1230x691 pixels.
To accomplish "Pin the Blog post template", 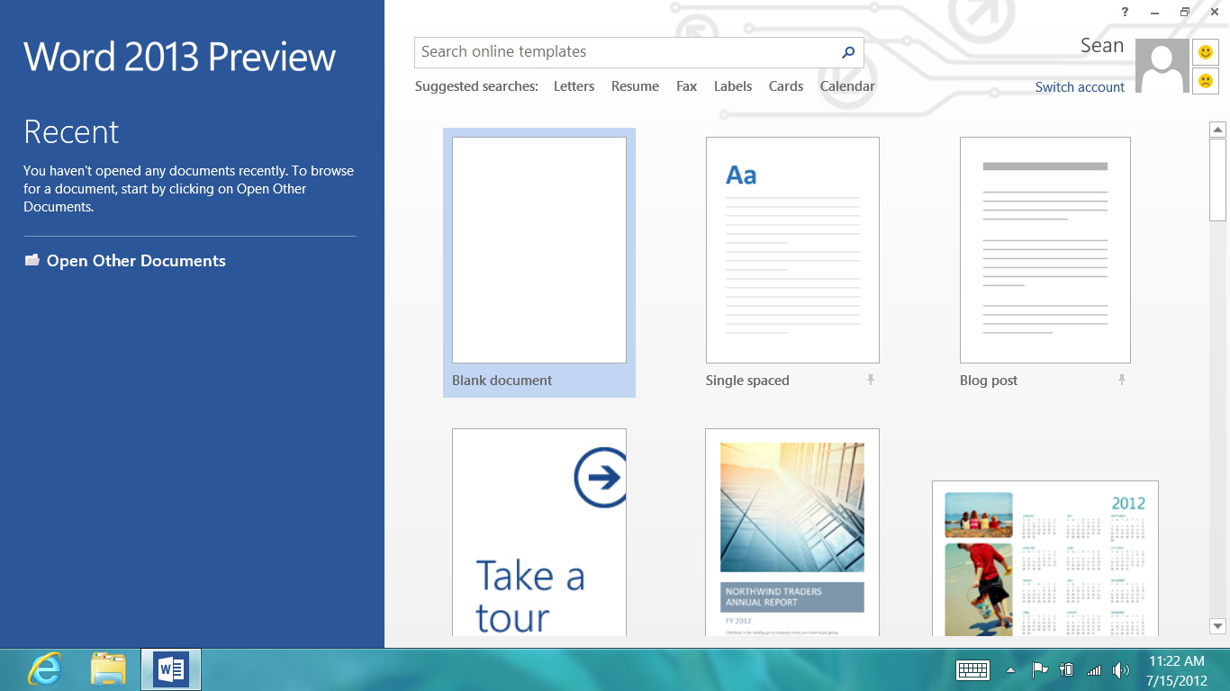I will point(1122,381).
